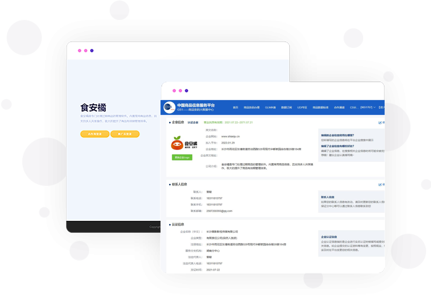Select phone number in the 联系电话 row
431x300 pixels.
pyautogui.click(x=214, y=198)
